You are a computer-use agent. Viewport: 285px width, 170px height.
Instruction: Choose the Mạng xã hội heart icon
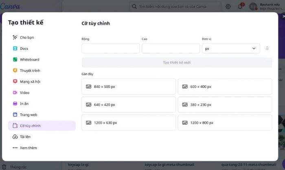coord(15,82)
